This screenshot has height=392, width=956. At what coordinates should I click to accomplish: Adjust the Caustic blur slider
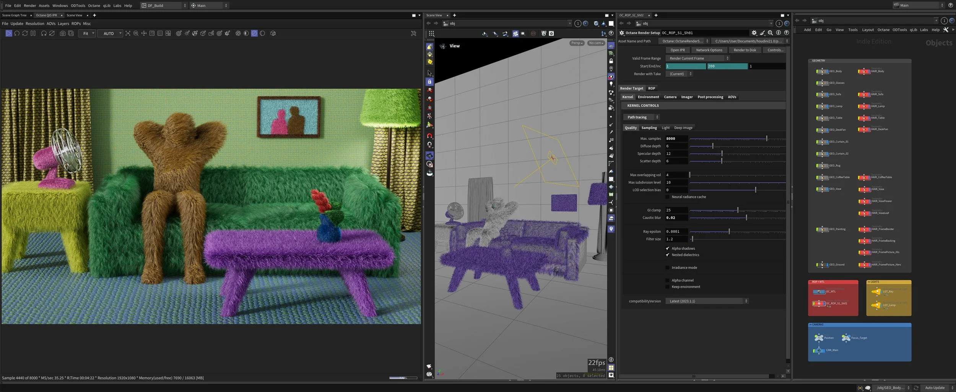[738, 218]
